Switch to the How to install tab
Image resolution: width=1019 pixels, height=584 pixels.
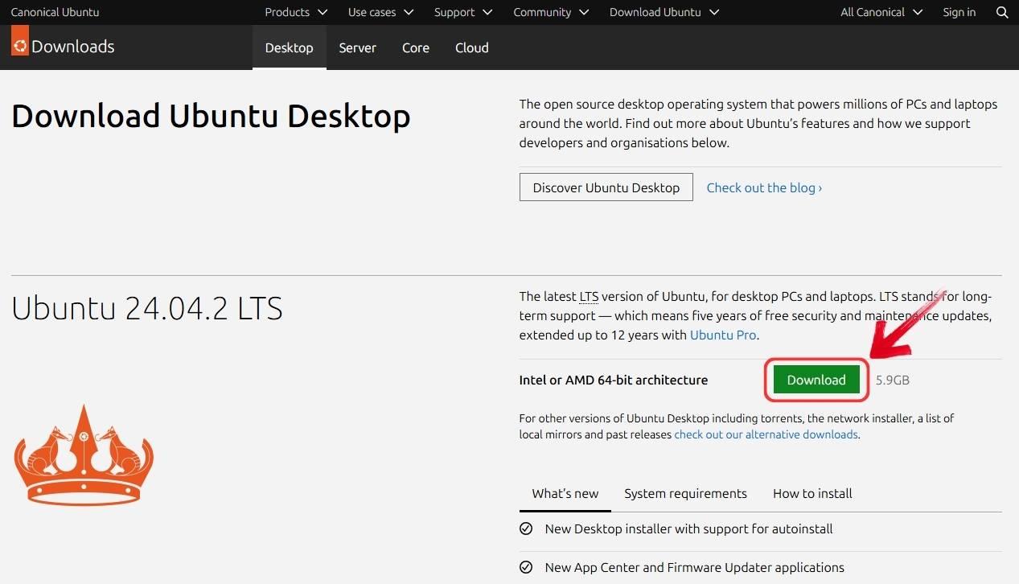tap(812, 493)
